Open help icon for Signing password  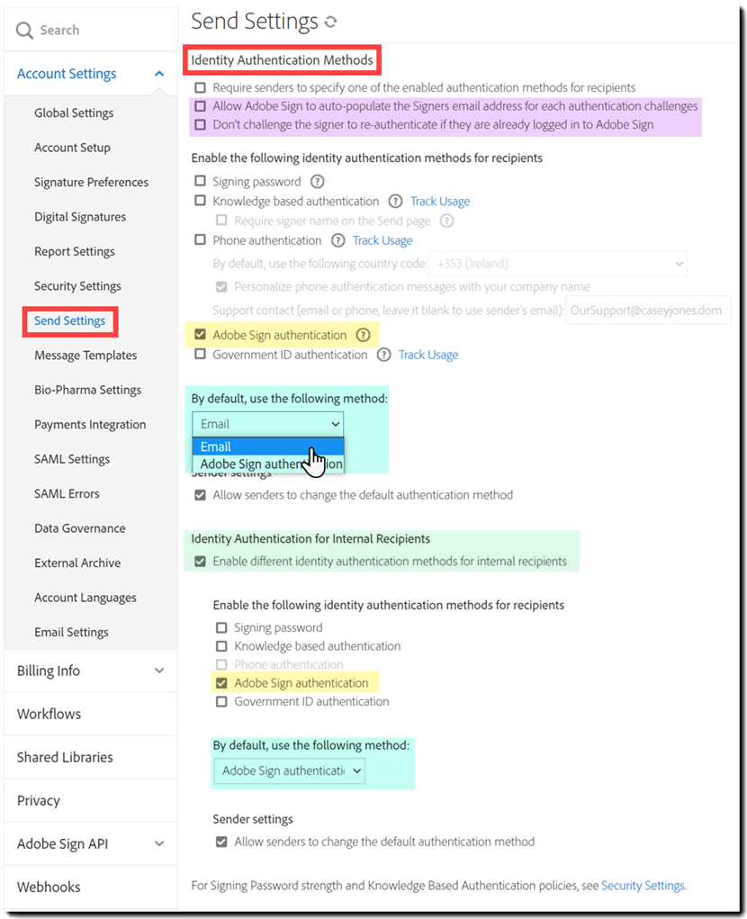coord(317,182)
